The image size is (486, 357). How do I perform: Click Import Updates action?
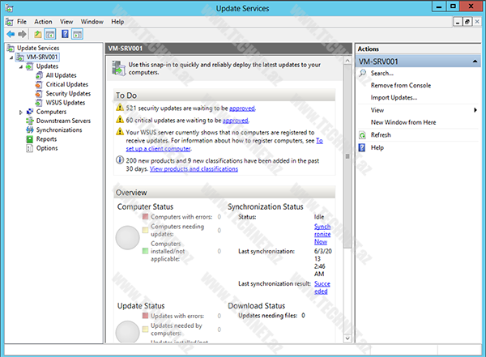tap(394, 97)
